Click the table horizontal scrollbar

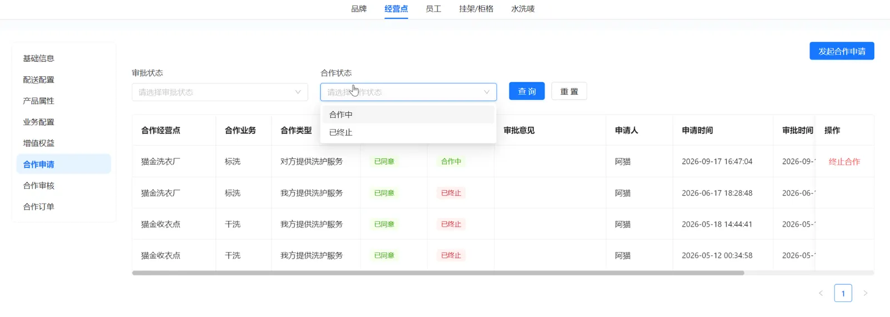(438, 273)
